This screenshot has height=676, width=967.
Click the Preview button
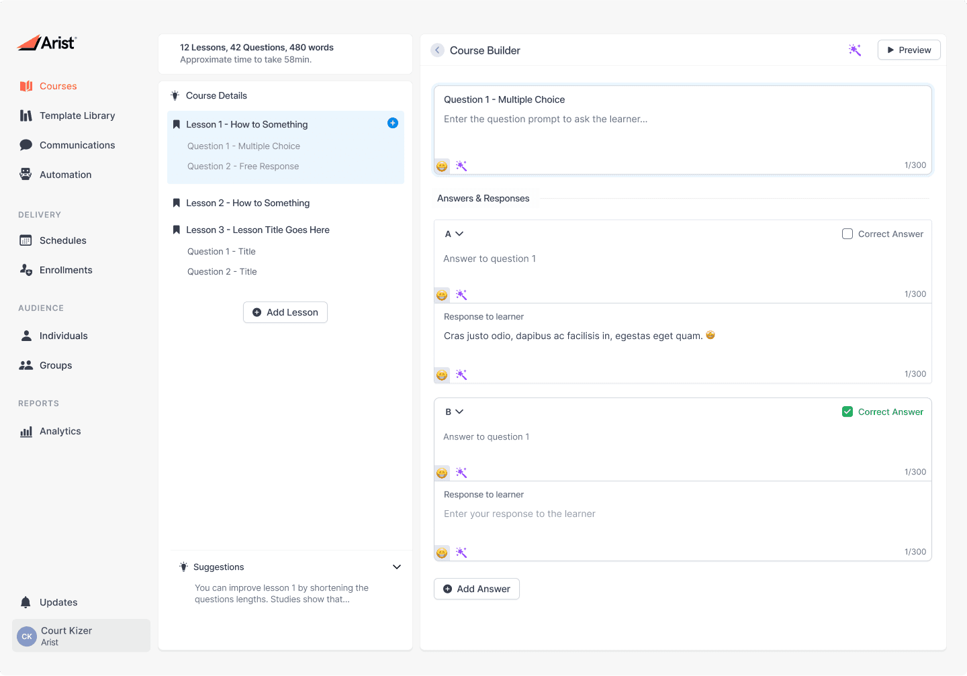(x=909, y=50)
